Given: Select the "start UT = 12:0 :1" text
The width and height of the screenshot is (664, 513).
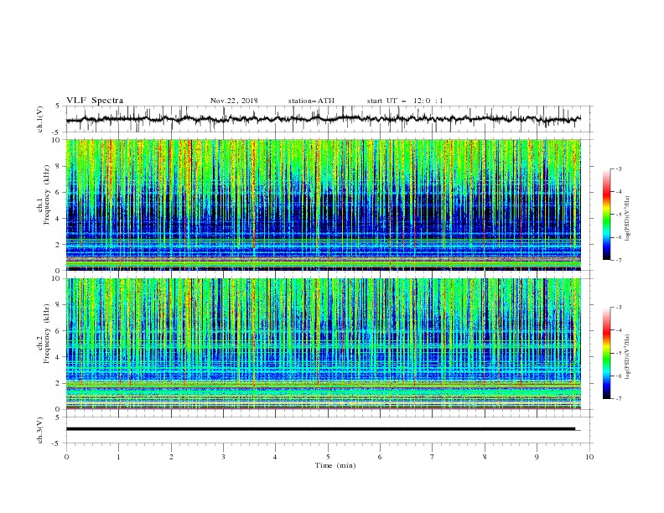Looking at the screenshot, I should [x=405, y=101].
